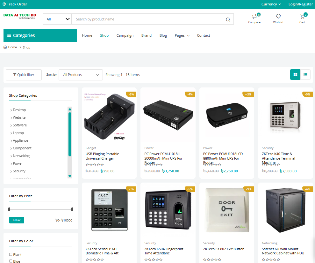Click the Track Order link
315x263 pixels.
15,4
